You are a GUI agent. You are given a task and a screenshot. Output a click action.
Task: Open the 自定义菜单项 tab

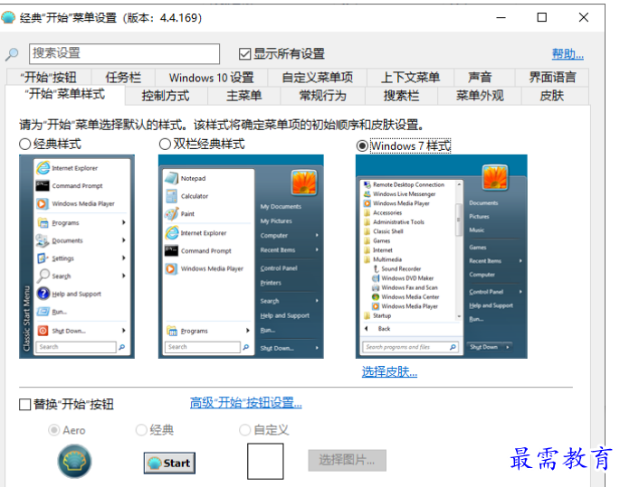(318, 78)
